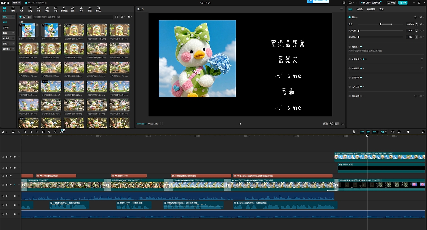
Task: Select 素材 in the left sidebar list
Action: [5, 22]
